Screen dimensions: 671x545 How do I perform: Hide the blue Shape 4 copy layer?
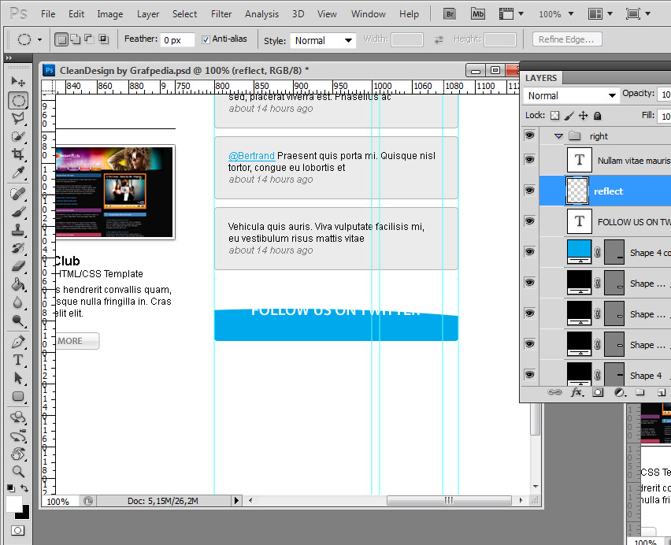[x=530, y=252]
